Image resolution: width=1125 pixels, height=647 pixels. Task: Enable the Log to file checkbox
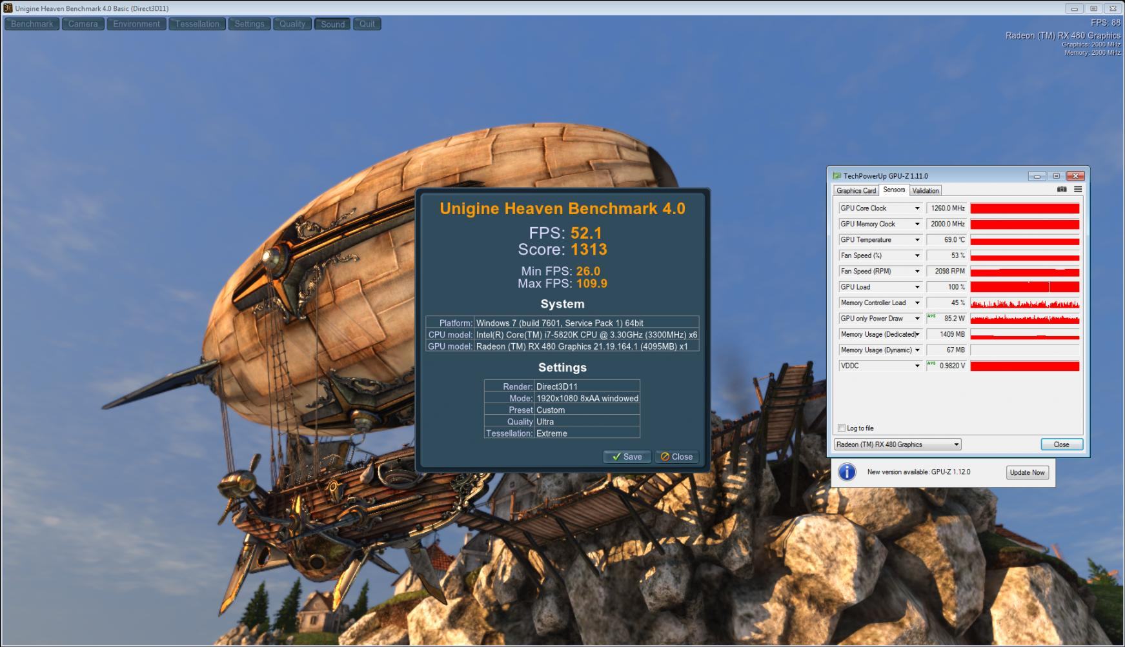coord(841,428)
